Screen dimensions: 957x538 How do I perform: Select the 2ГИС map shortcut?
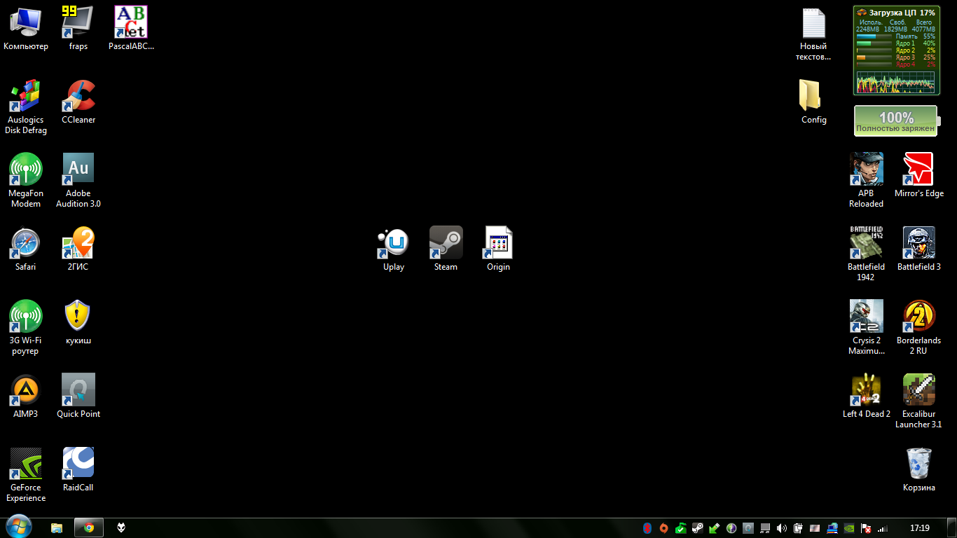point(78,249)
